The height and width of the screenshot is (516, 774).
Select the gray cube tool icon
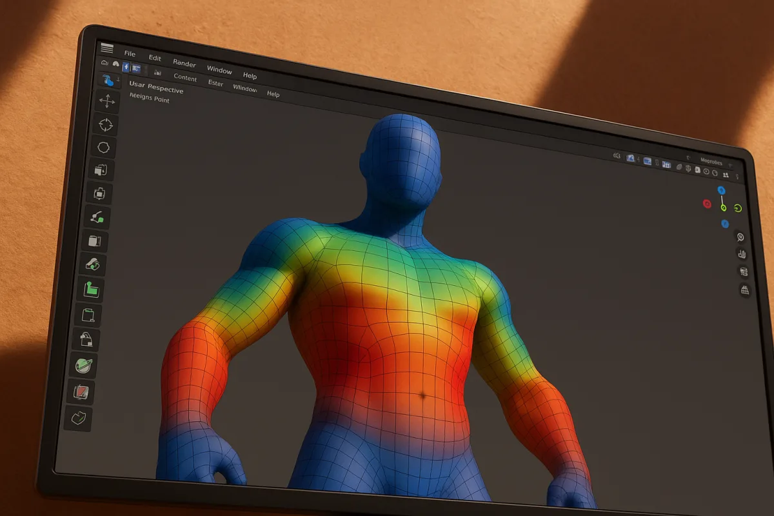pyautogui.click(x=95, y=241)
